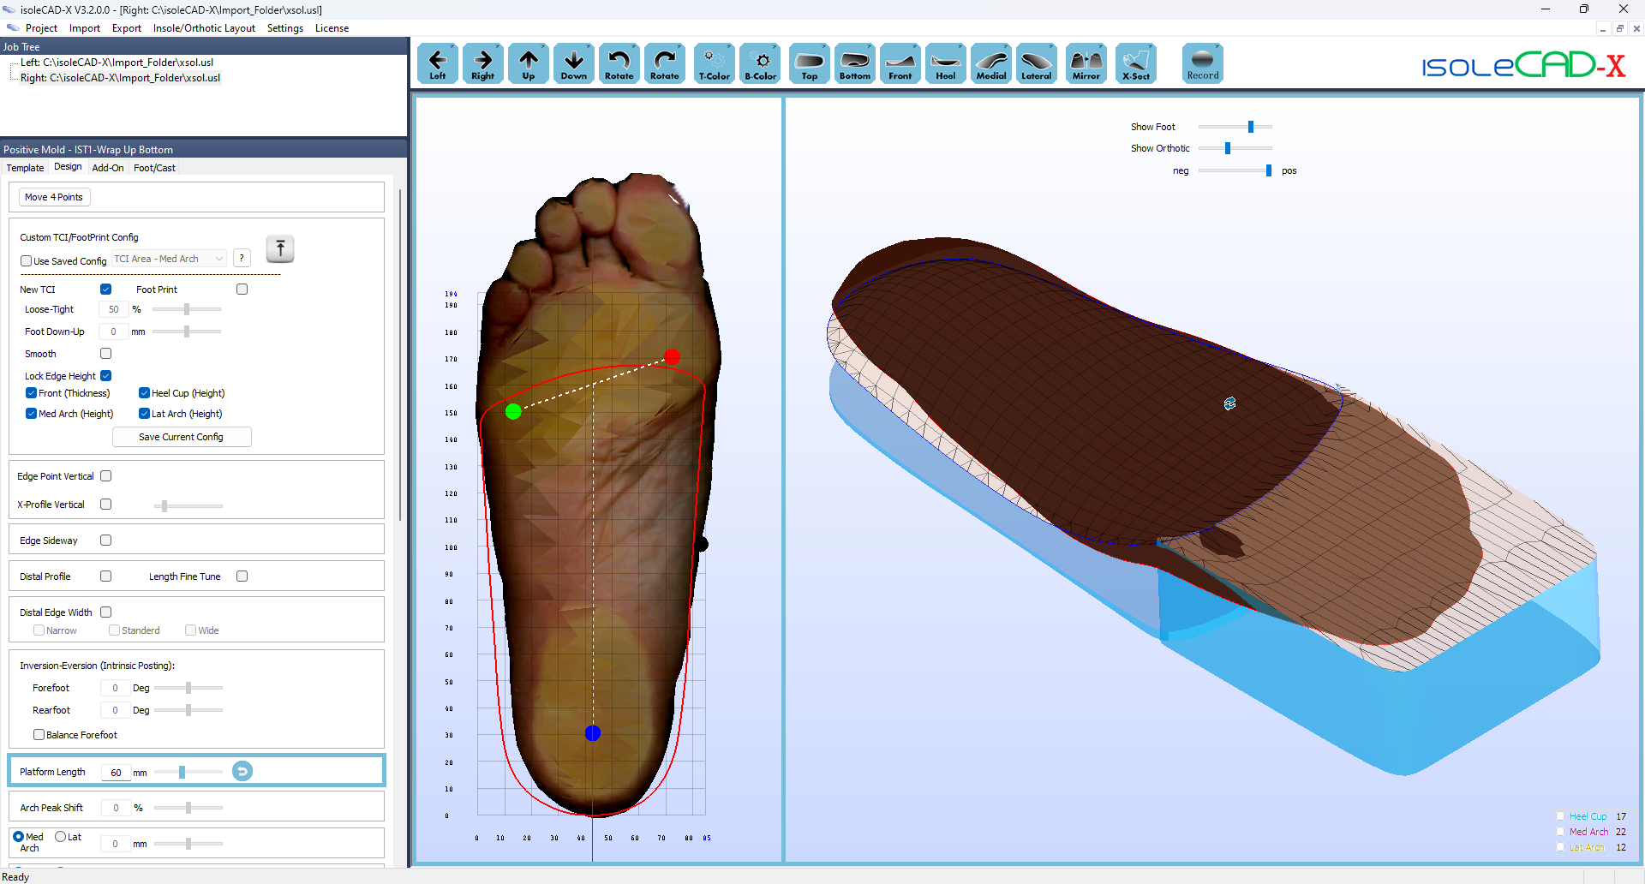Open the Insole/Orthotic Layout menu
Screen dimensions: 1645x884
[x=204, y=27]
